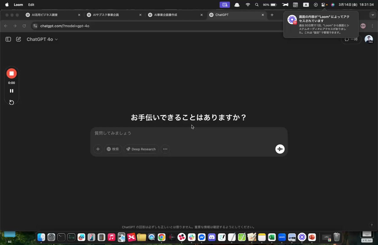Start a new chat with the compose icon
This screenshot has height=245, width=378.
19,39
